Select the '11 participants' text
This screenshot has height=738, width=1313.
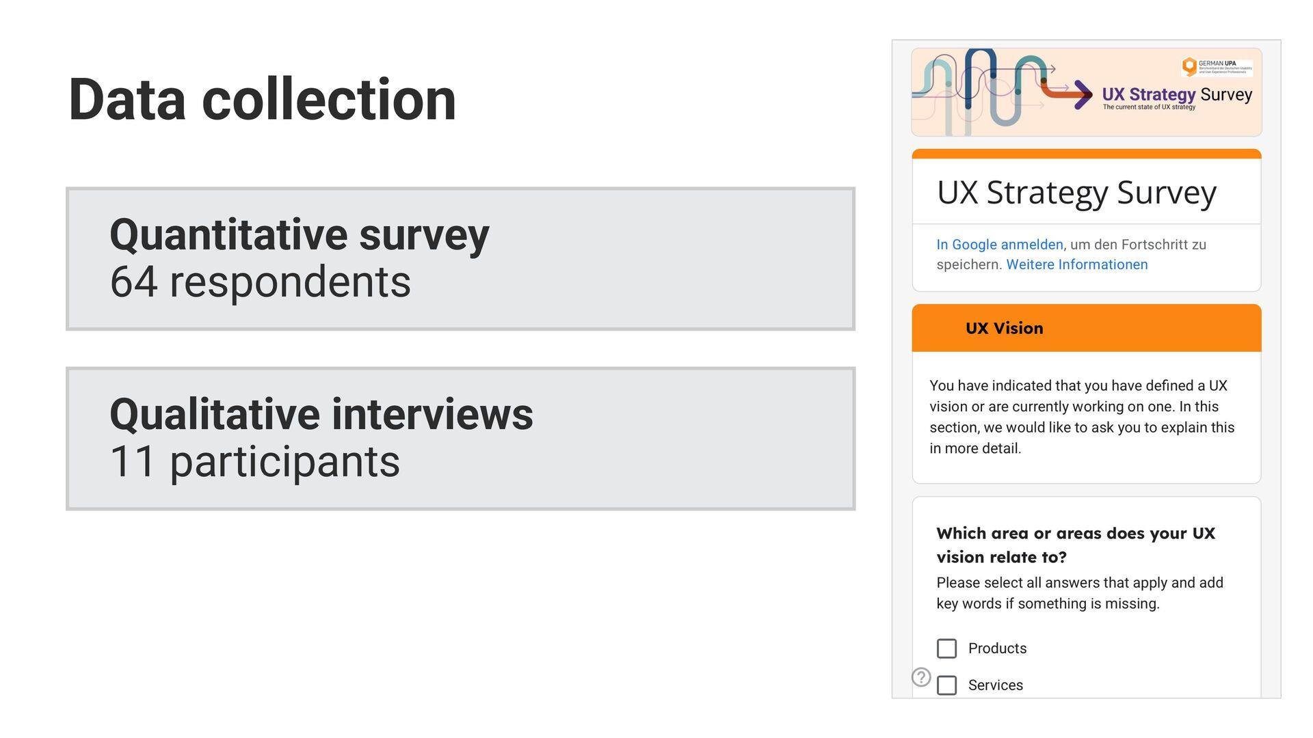click(254, 462)
